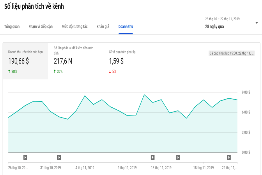Click the Số liệu phân tích về kênh heading

(x=34, y=7)
